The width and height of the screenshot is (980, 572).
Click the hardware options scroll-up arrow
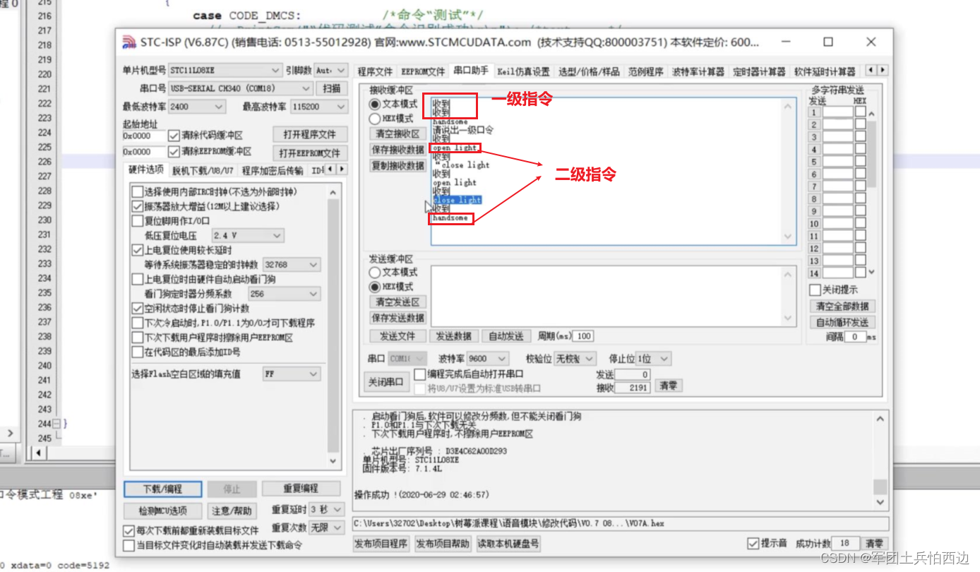click(334, 191)
